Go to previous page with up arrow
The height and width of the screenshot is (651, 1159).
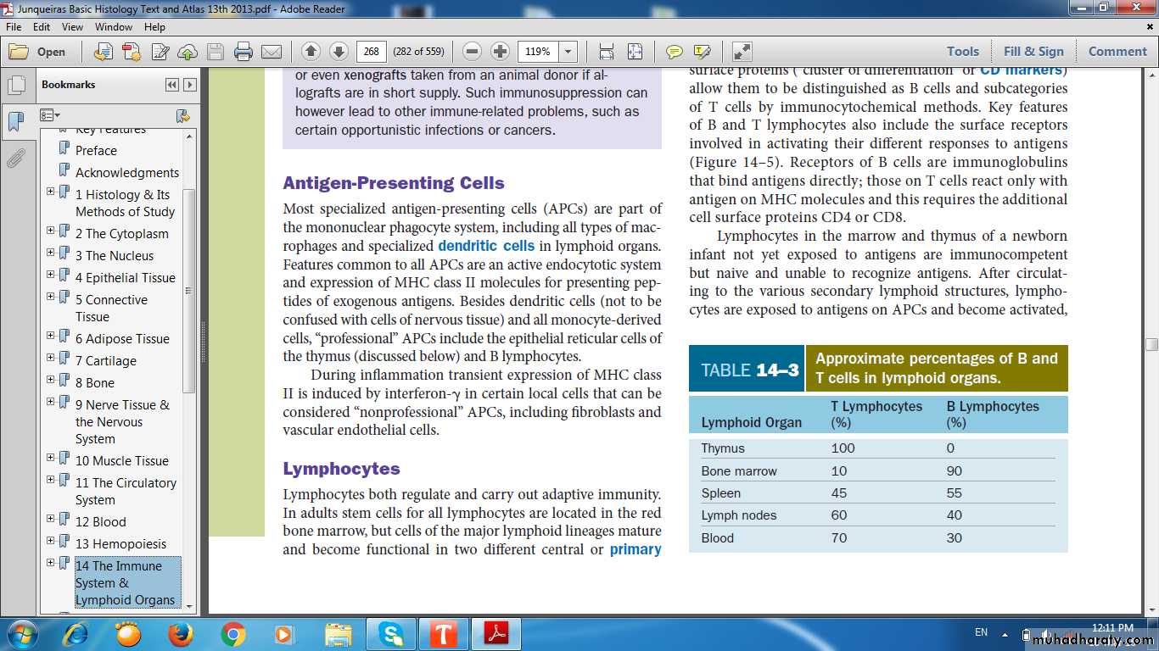311,52
